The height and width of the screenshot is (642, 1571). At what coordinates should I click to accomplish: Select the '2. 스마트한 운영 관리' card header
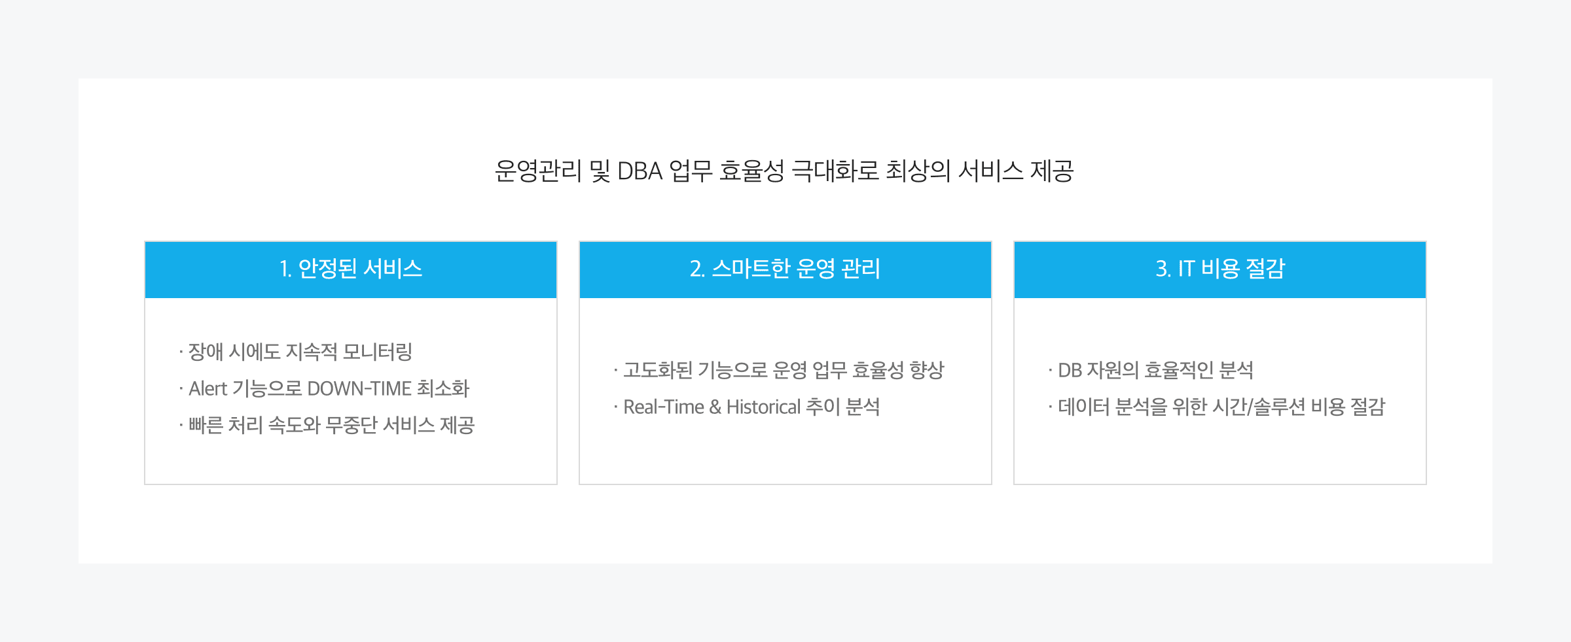coord(785,269)
